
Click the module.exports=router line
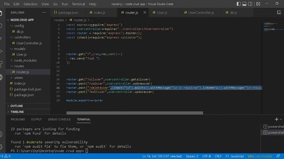pyautogui.click(x=85, y=100)
